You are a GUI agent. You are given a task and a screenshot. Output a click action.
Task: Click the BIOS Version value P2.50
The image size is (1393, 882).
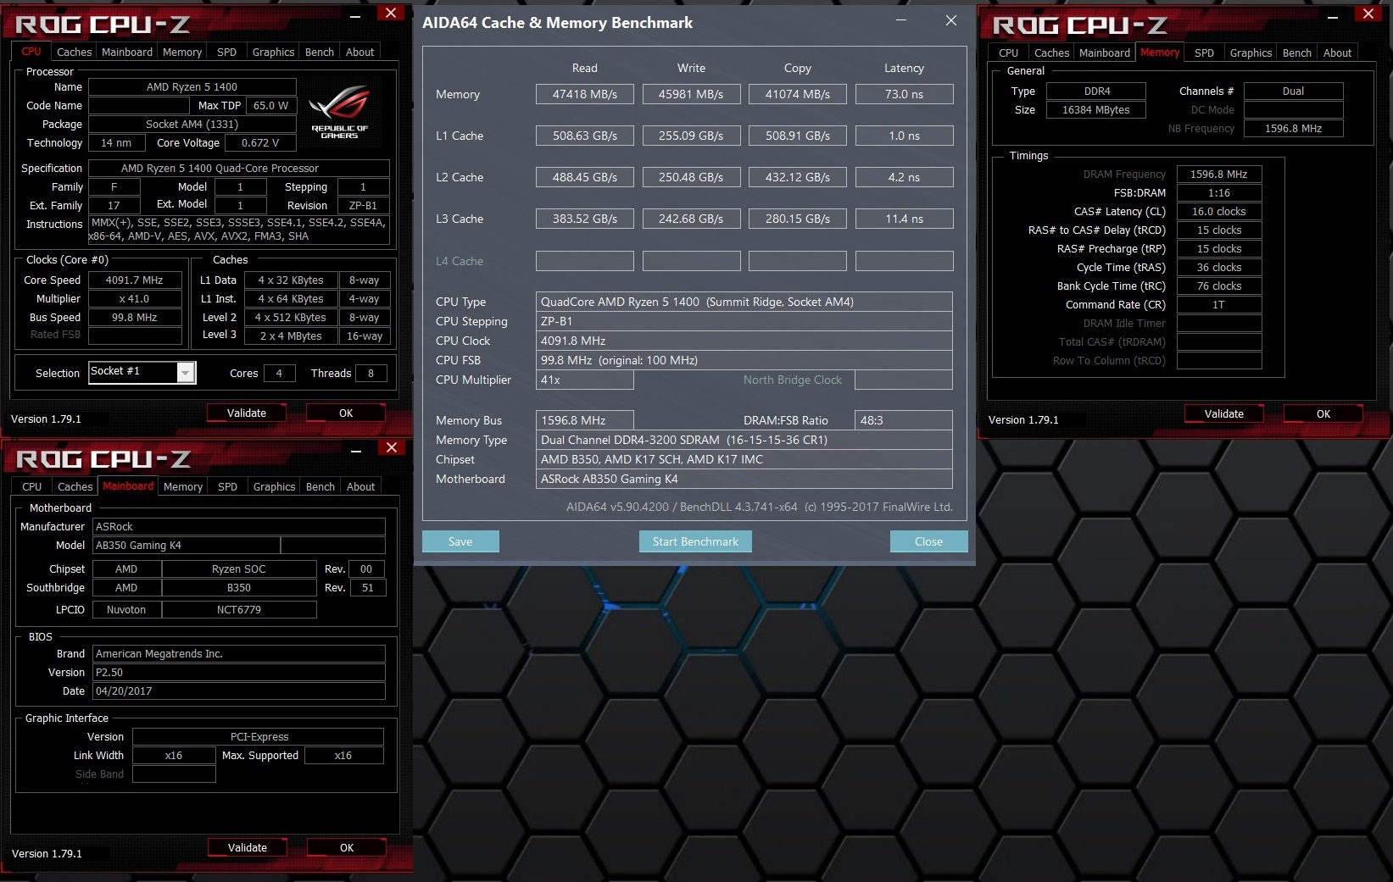[x=239, y=672]
